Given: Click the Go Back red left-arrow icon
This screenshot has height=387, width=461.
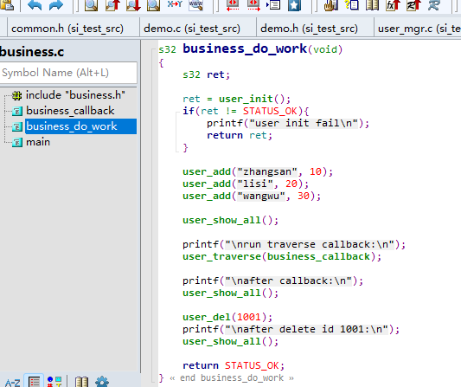Looking at the screenshot, I should (233, 5).
